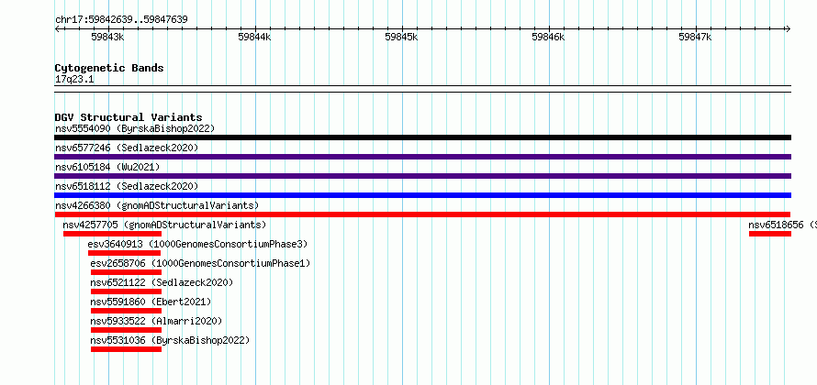This screenshot has height=385, width=817.
Task: Open nsv4266380 (gnomADStructuralVariants) label
Action: [x=157, y=205]
